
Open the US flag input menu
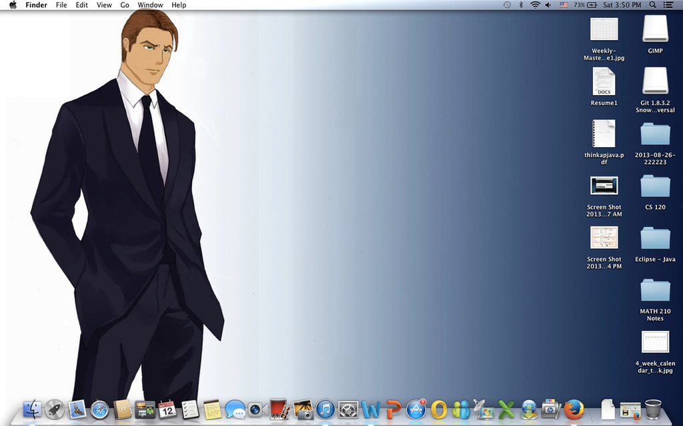pos(564,5)
